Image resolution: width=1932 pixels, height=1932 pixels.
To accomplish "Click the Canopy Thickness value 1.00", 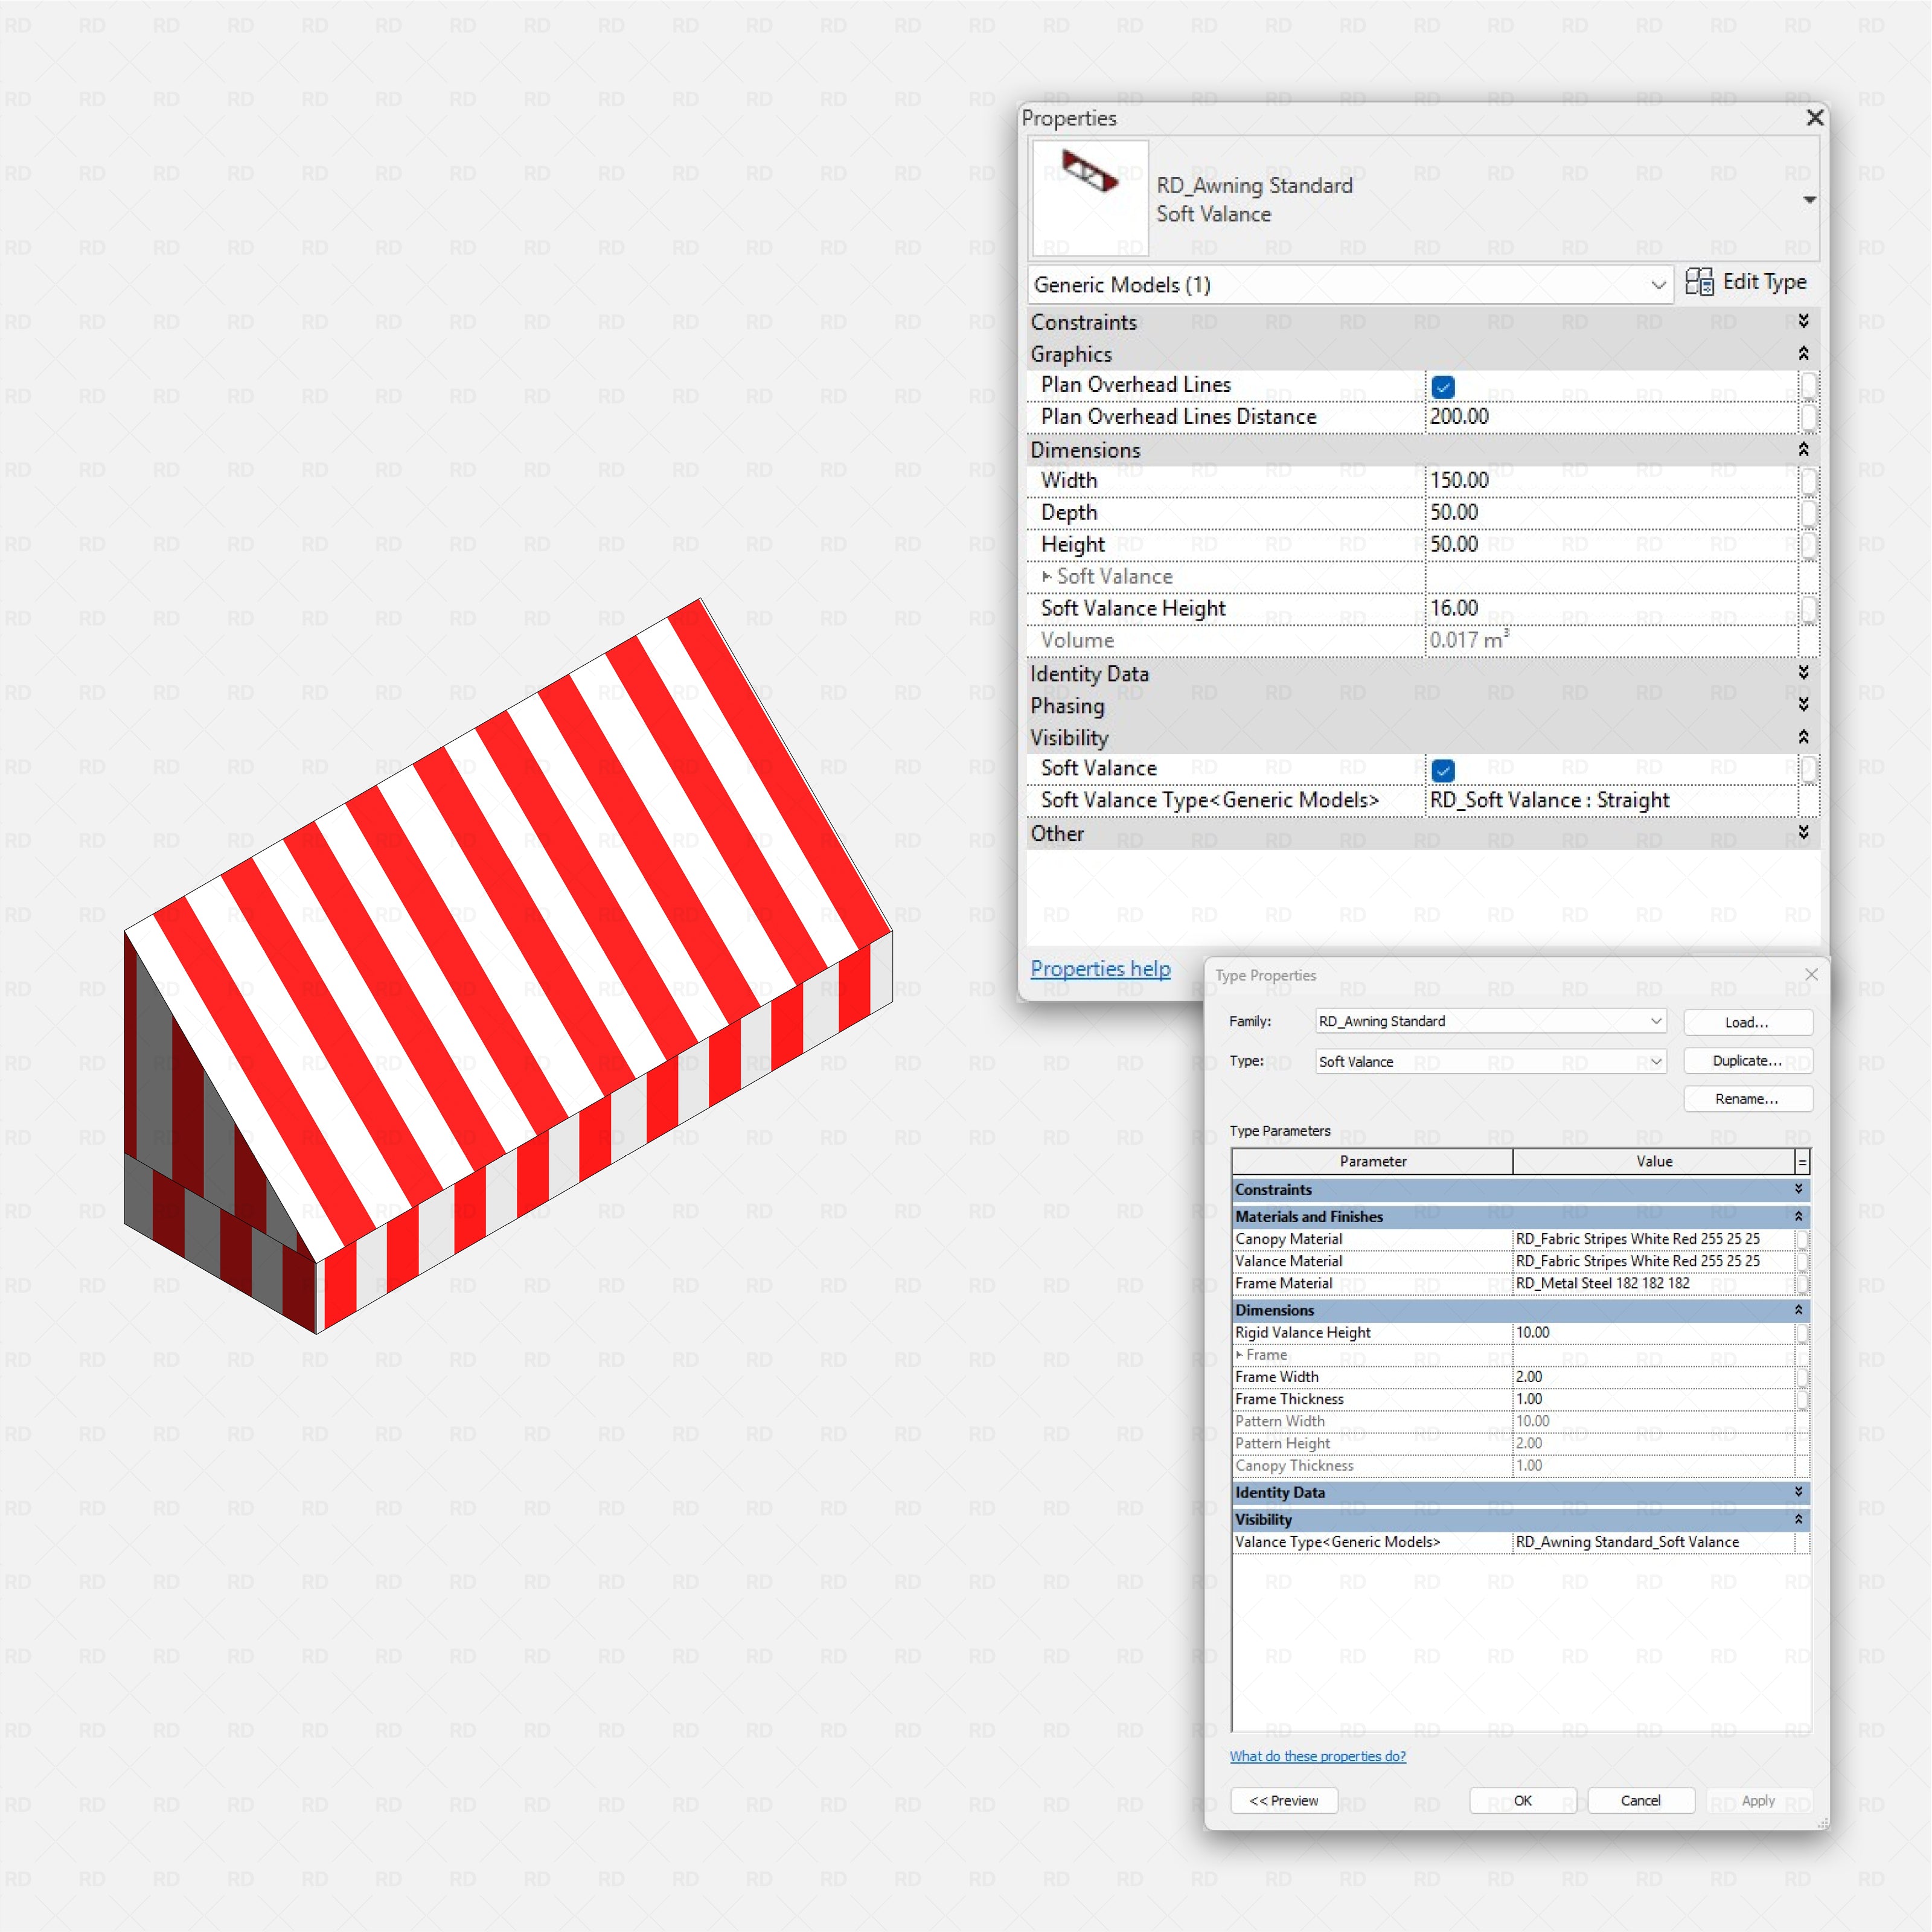I will click(x=1654, y=1466).
